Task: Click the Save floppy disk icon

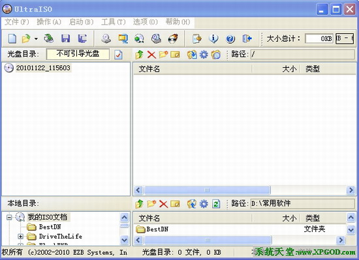Action: (65, 38)
